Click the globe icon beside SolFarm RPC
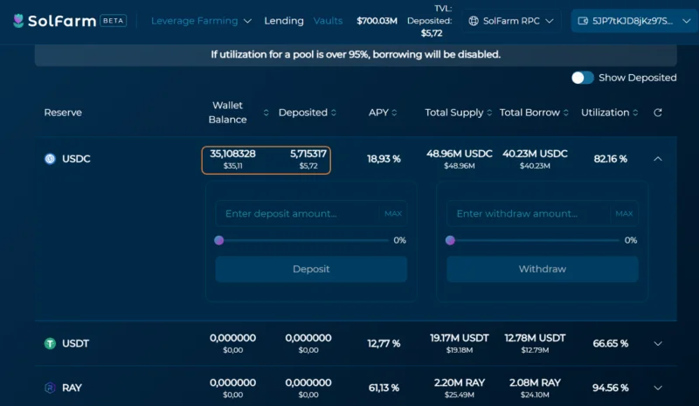699x406 pixels. [474, 21]
